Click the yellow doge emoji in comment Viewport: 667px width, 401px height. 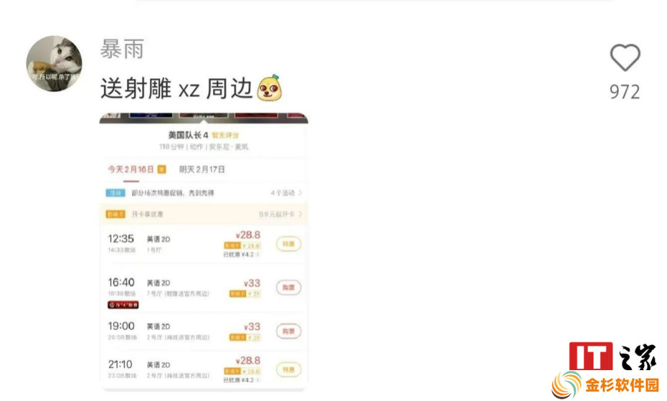click(270, 88)
